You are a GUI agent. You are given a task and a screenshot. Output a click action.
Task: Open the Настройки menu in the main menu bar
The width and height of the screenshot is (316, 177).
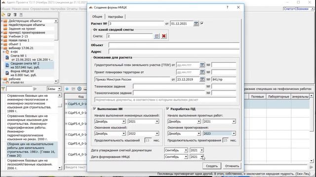(x=58, y=9)
